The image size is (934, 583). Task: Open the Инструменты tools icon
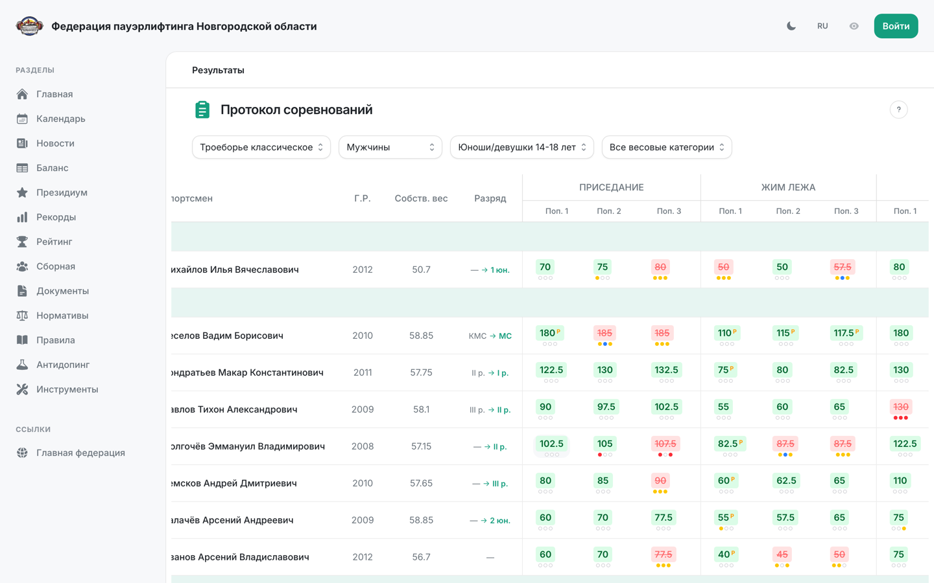pyautogui.click(x=22, y=389)
